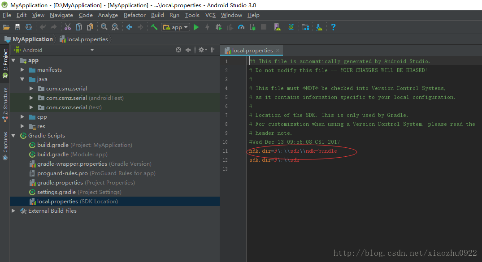Navigate forward with the gray arrow
This screenshot has width=482, height=262.
point(140,27)
